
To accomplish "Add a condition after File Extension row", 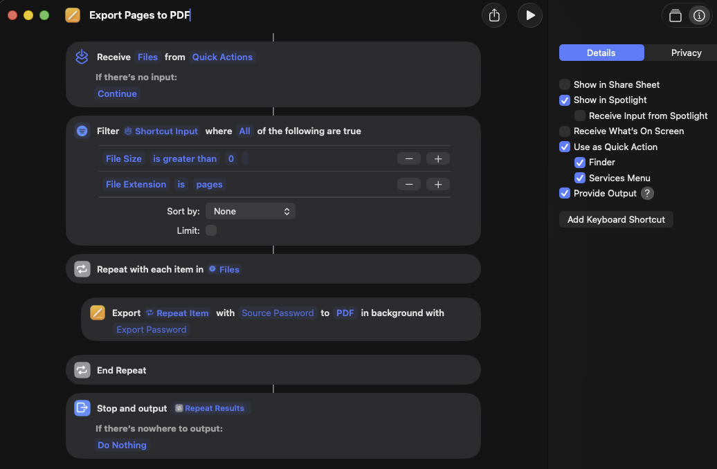I will (437, 184).
